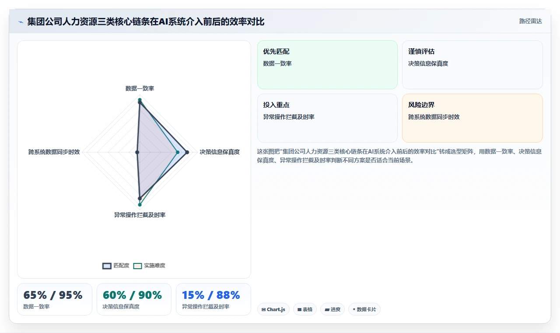560x333 pixels.
Task: Click the 决策信息保真度 radar axis label
Action: pos(220,152)
